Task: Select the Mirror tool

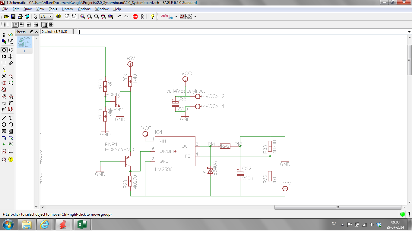Action: [x=4, y=57]
